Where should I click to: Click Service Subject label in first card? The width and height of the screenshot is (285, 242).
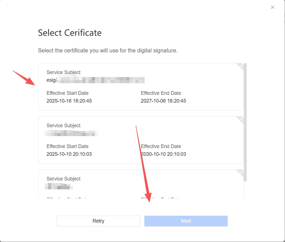(64, 72)
